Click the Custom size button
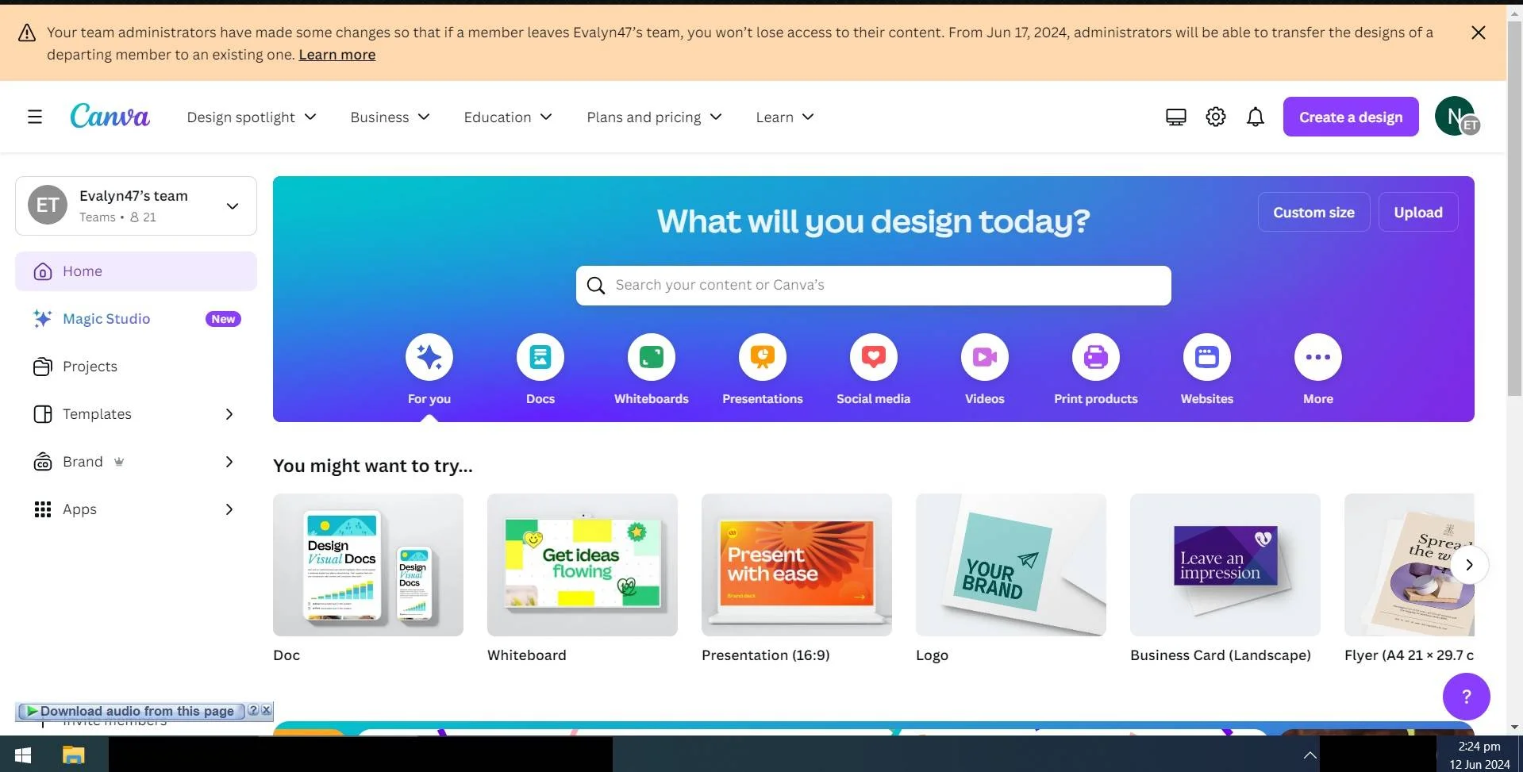 pos(1313,212)
